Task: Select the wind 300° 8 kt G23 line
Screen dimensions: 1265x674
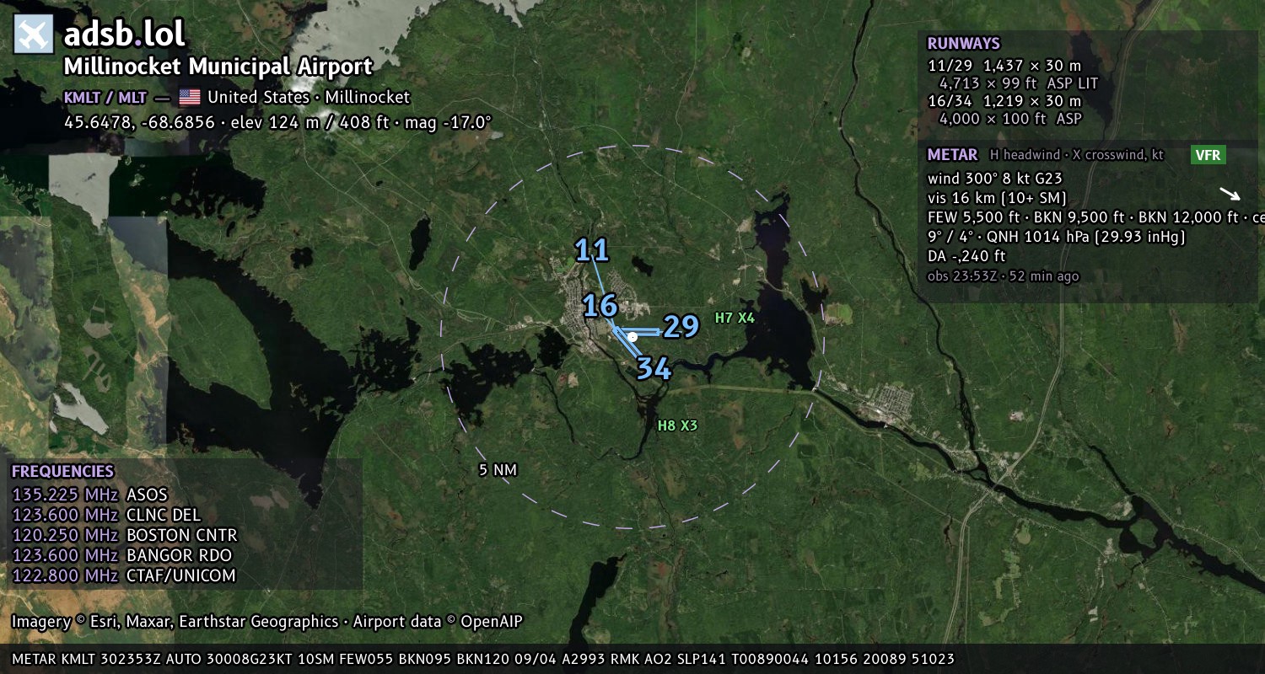Action: (x=995, y=179)
